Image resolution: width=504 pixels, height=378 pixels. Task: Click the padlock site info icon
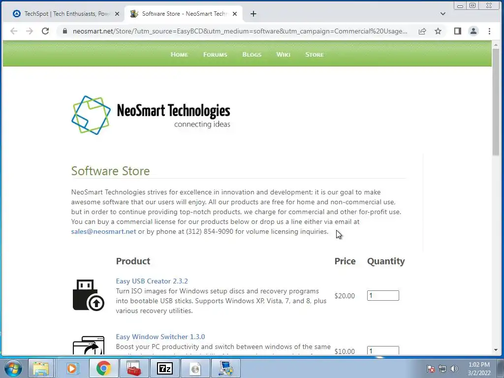pyautogui.click(x=65, y=31)
